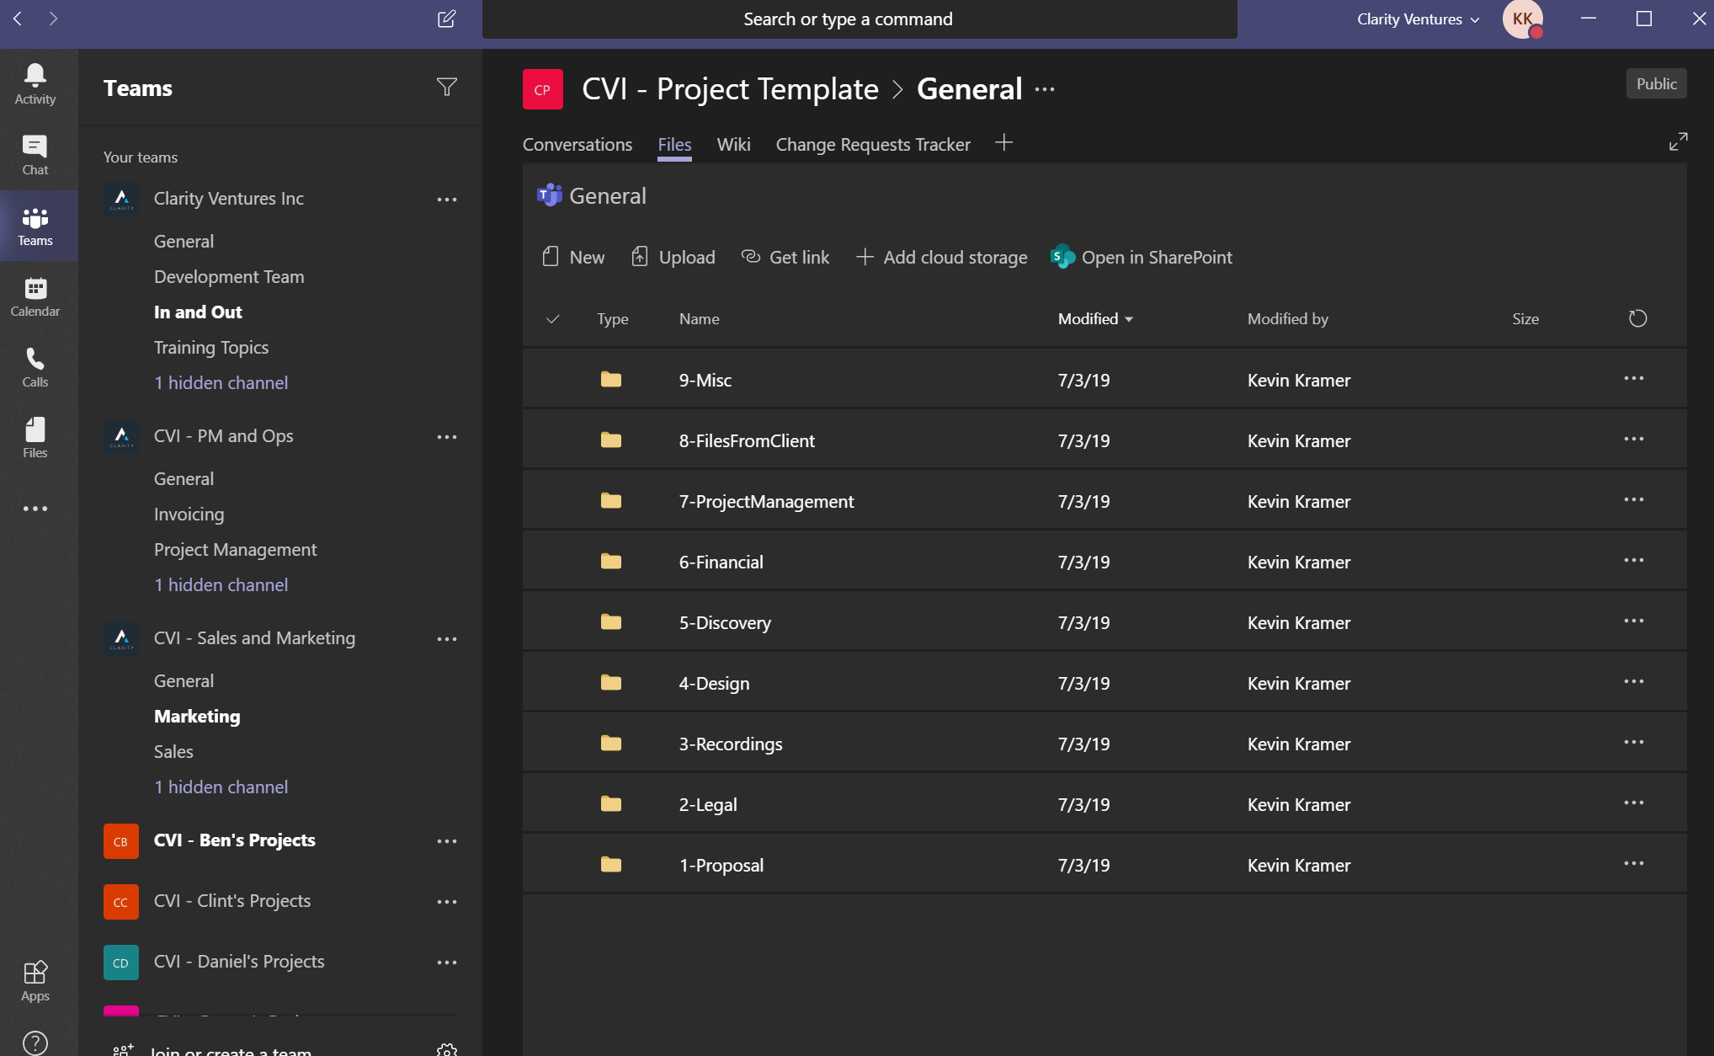Click the New file button
1714x1056 pixels.
(573, 257)
